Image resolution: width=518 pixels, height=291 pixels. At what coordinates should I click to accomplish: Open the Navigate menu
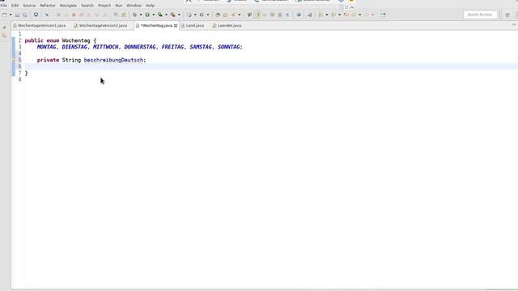tap(68, 6)
